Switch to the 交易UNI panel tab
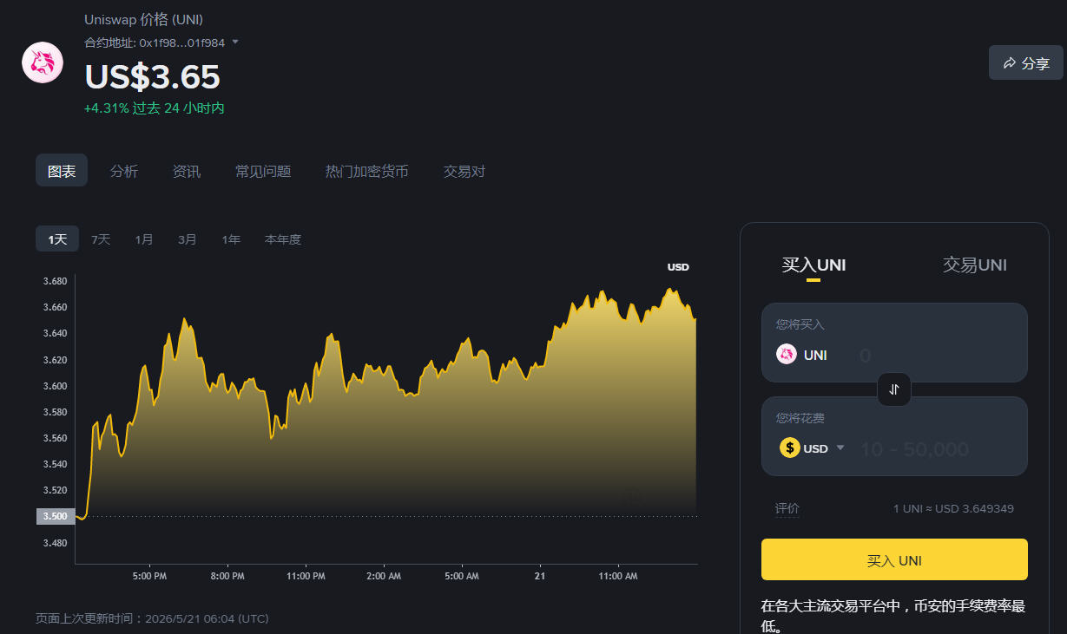The height and width of the screenshot is (634, 1067). (x=975, y=265)
